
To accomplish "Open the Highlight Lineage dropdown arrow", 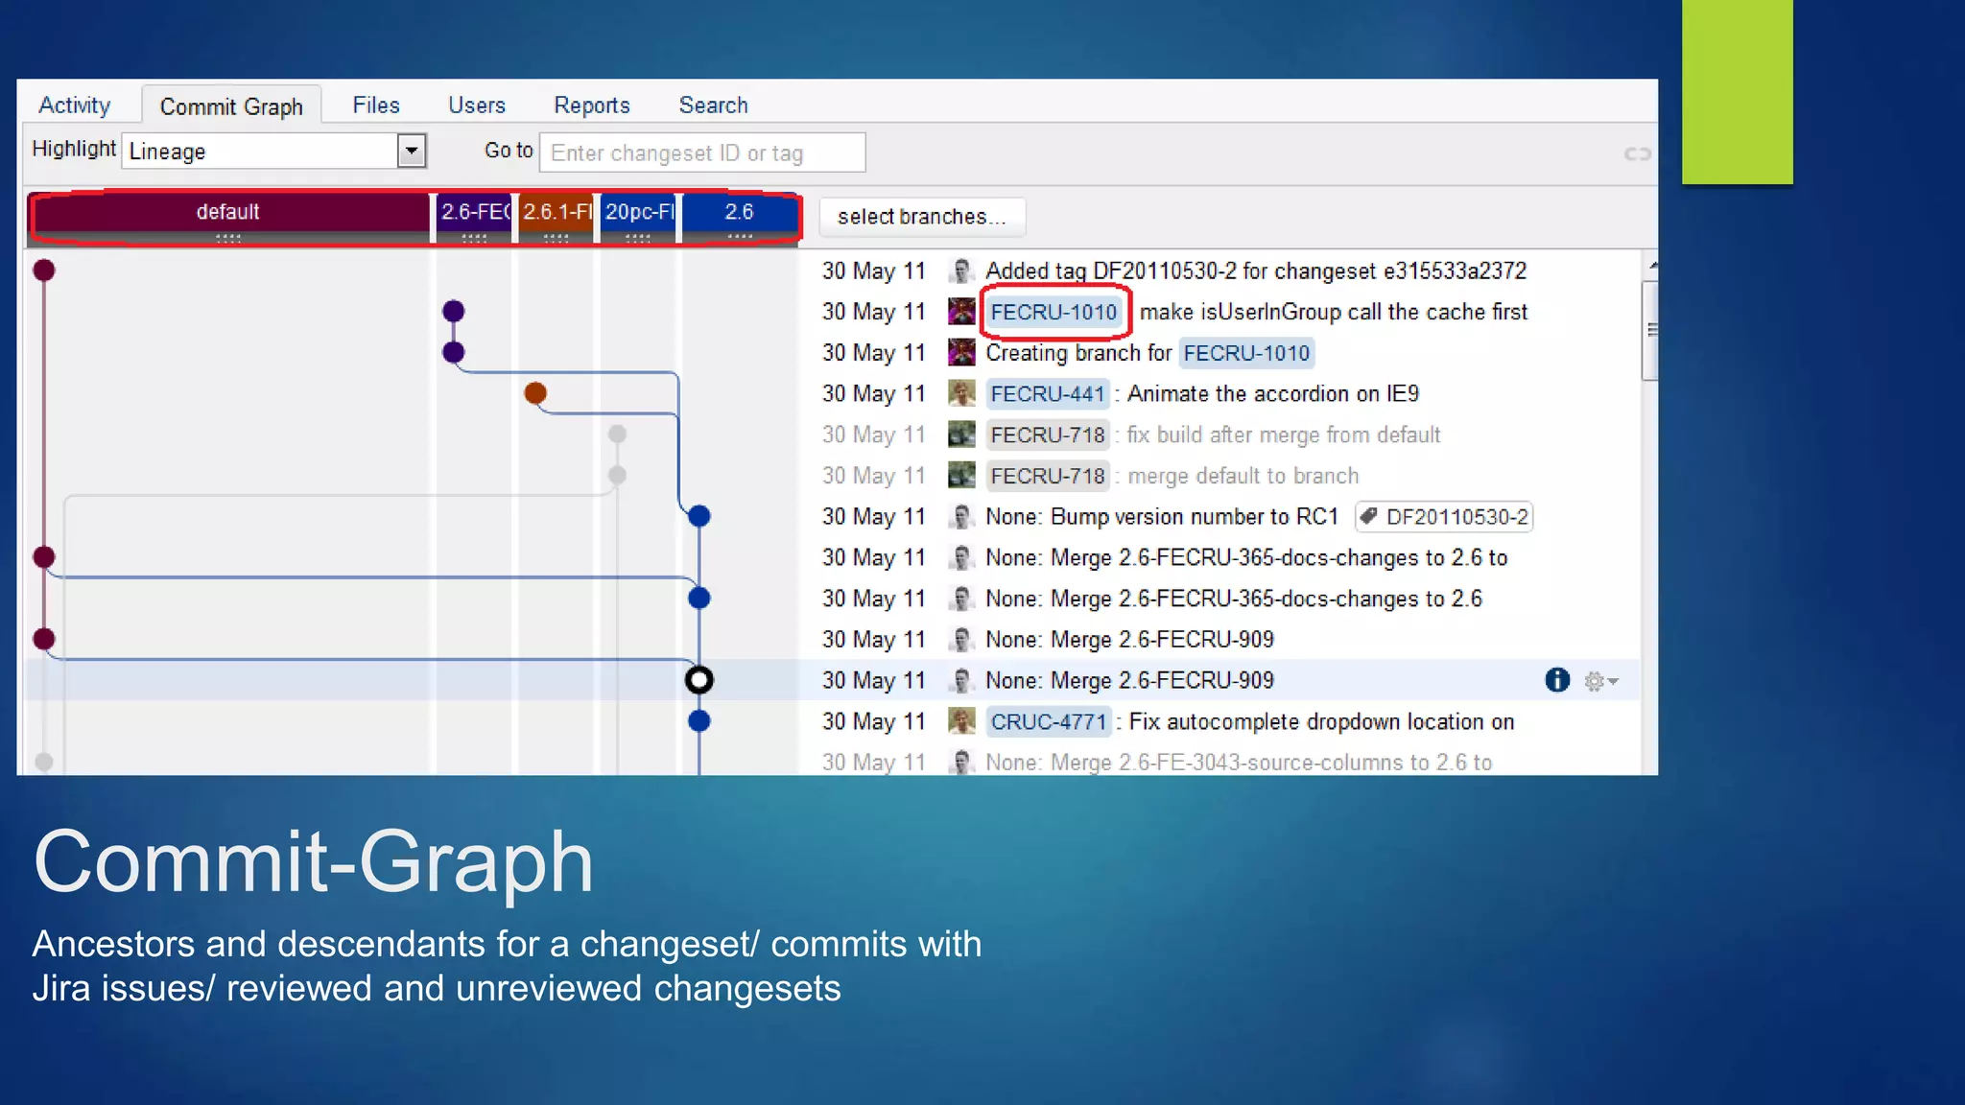I will click(411, 151).
